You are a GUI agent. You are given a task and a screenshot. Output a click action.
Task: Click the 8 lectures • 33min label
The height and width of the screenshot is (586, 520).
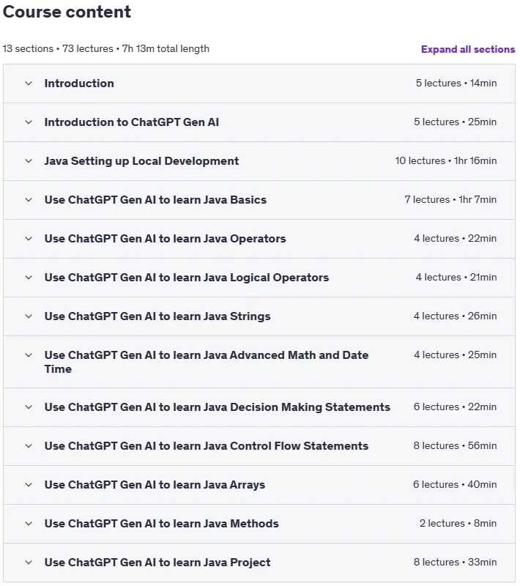(455, 563)
